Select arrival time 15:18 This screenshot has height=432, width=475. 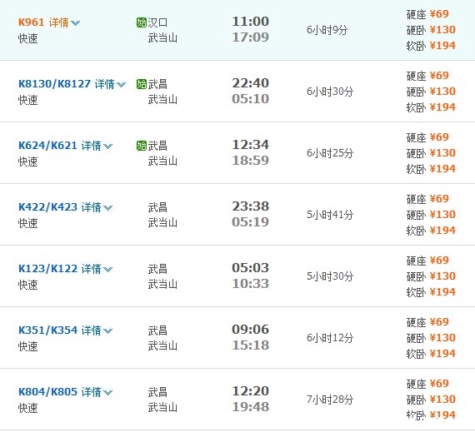pos(251,345)
